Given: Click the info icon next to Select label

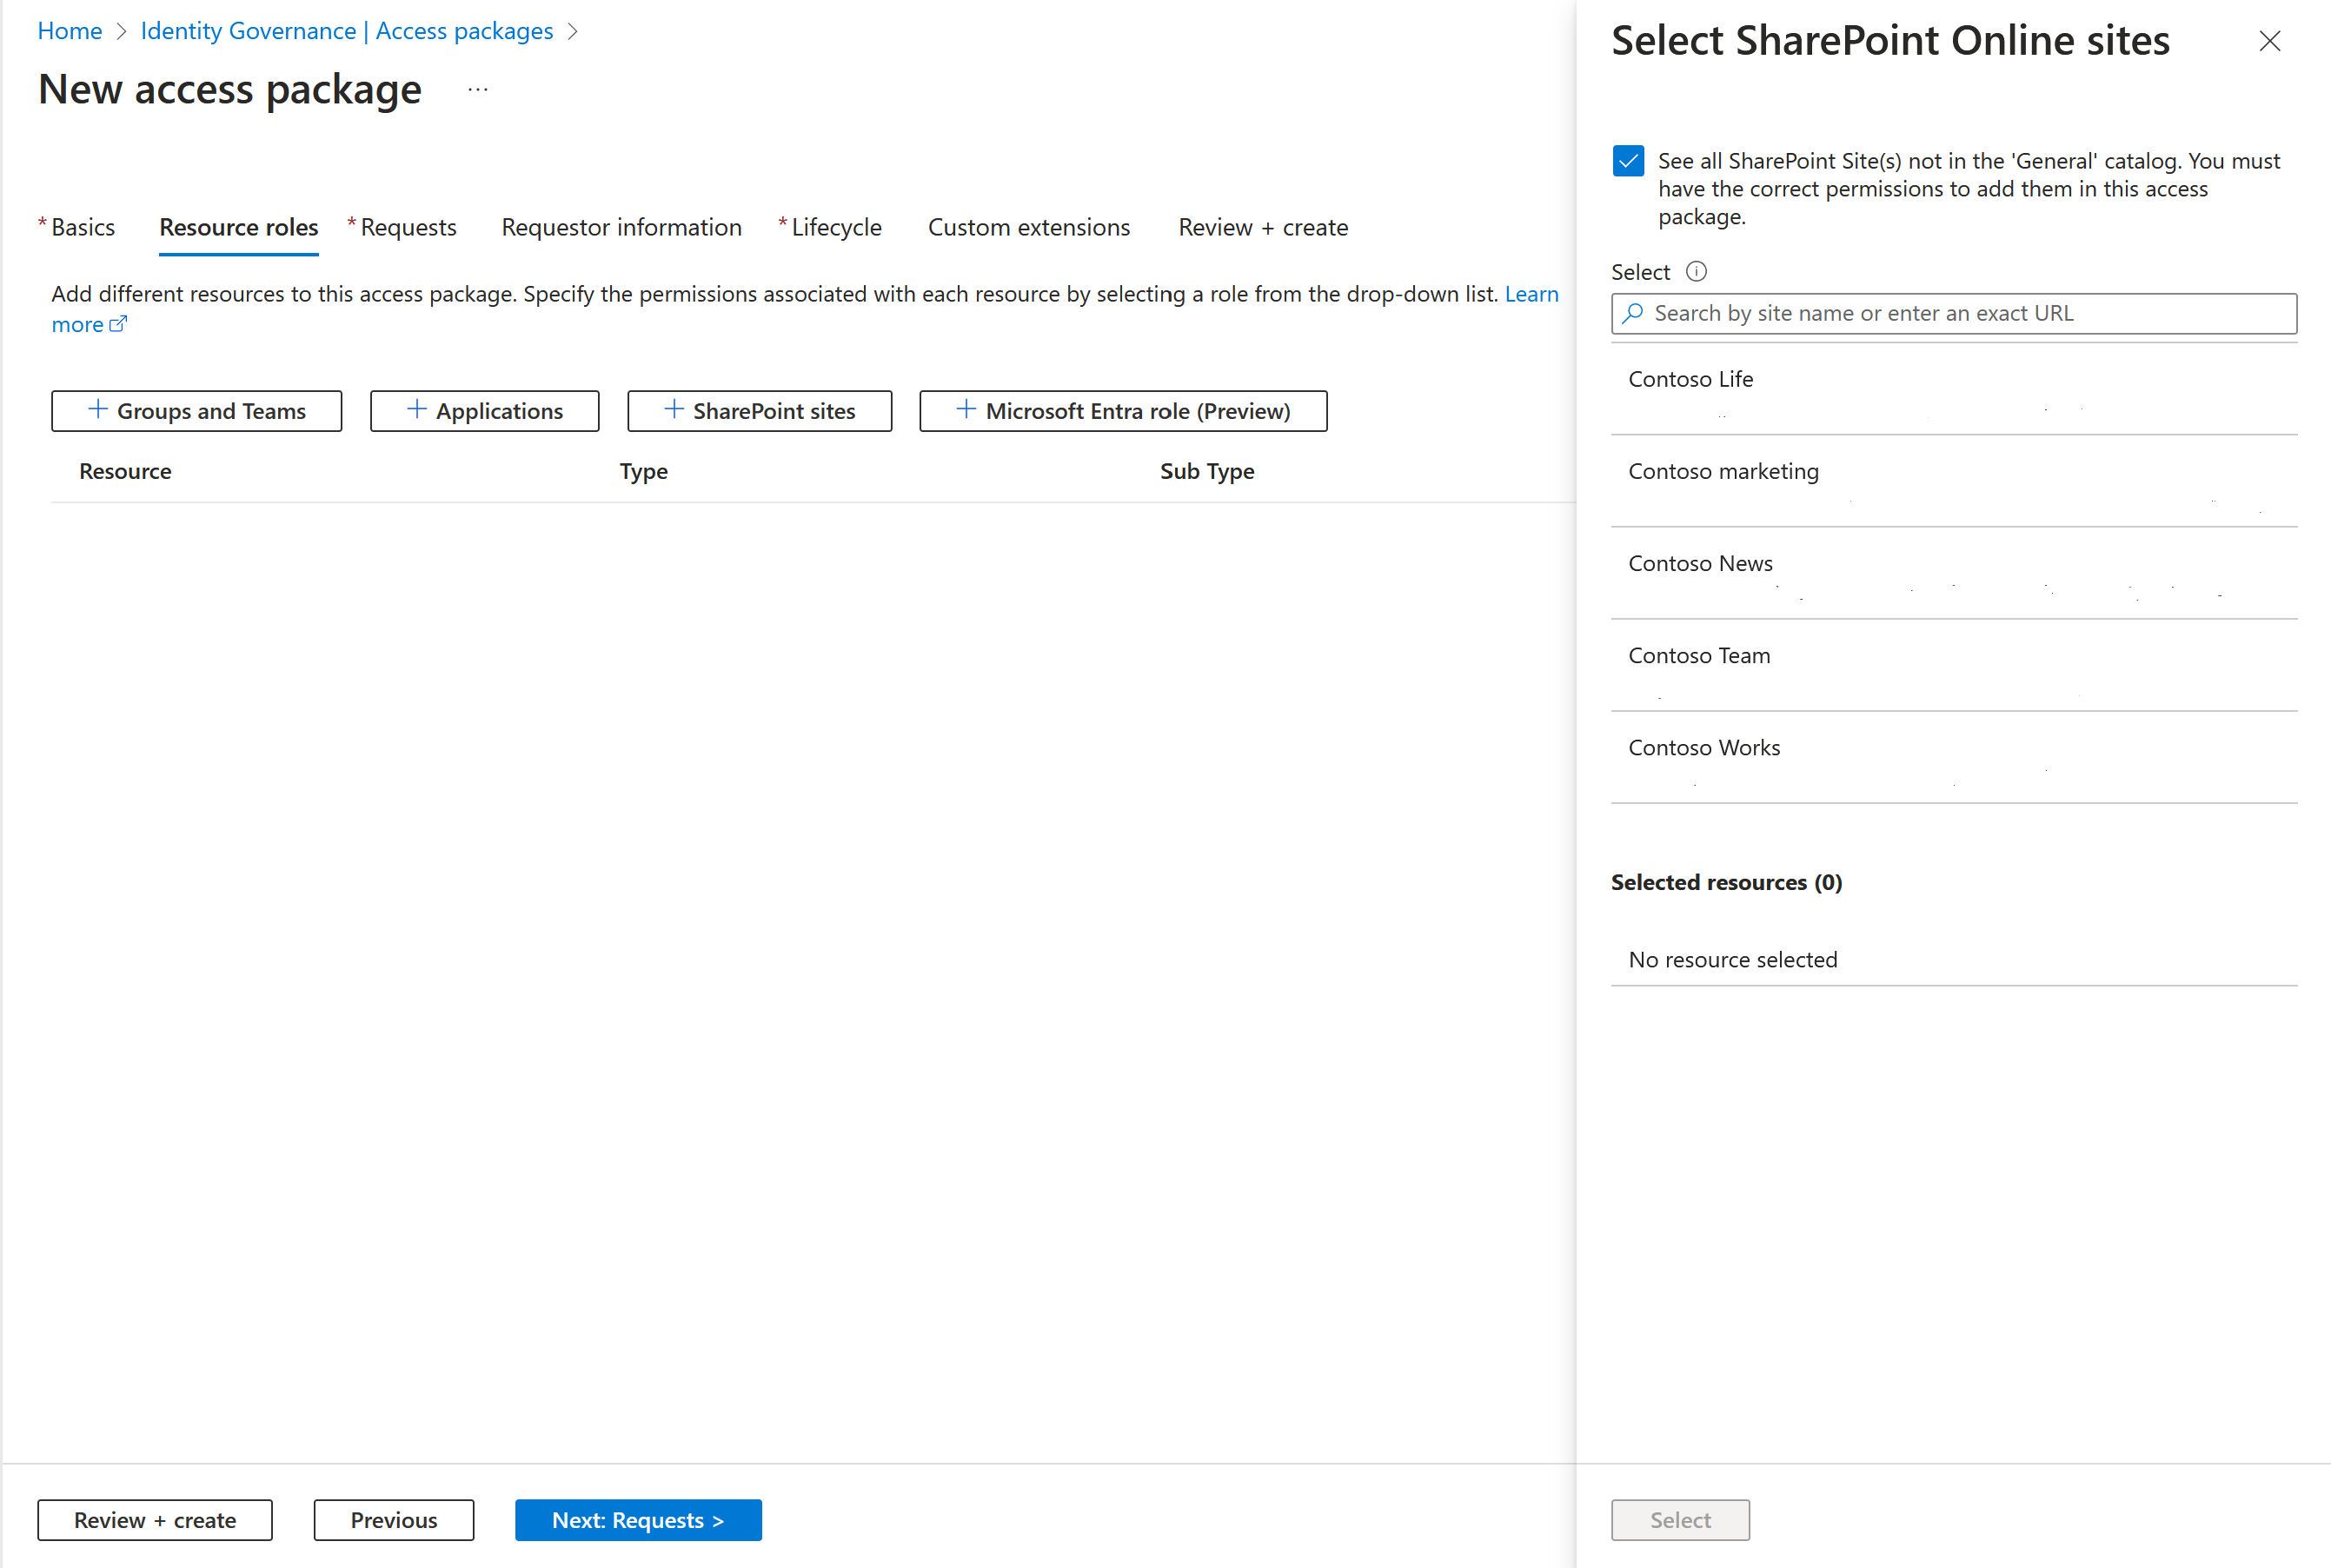Looking at the screenshot, I should coord(1692,269).
